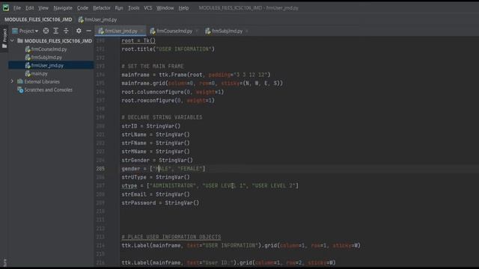Click the comment # SET THE MAIN FRAME
The height and width of the screenshot is (269, 479).
[153, 67]
